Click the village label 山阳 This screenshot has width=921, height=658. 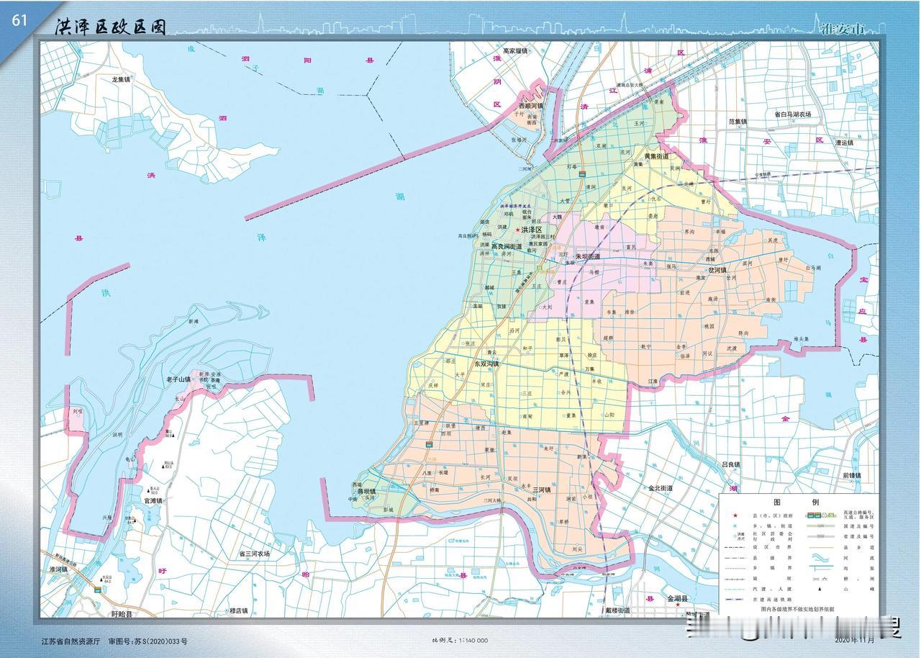coord(609,415)
